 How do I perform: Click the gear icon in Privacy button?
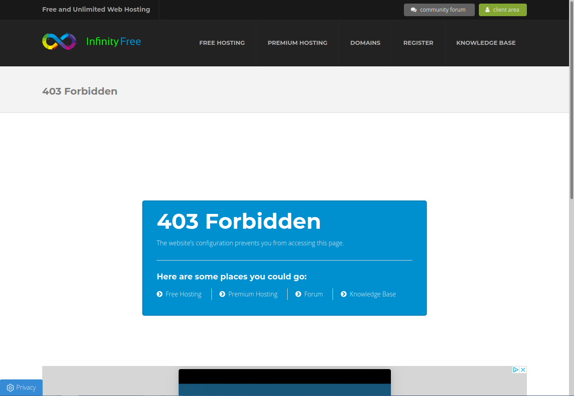click(x=10, y=388)
